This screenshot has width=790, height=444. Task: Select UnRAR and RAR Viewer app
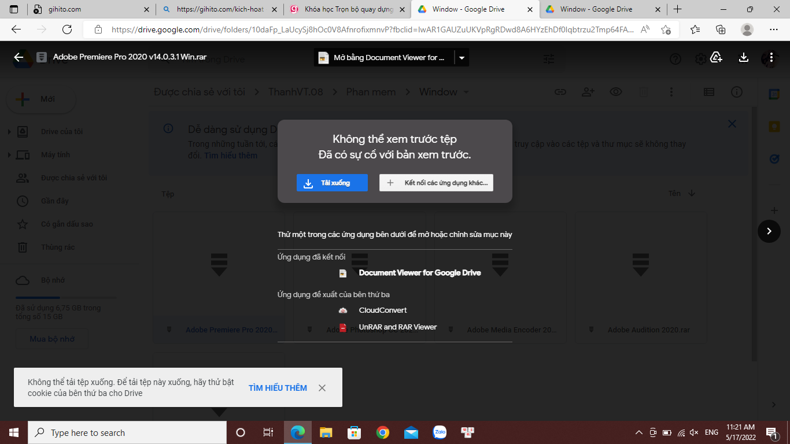click(x=397, y=327)
